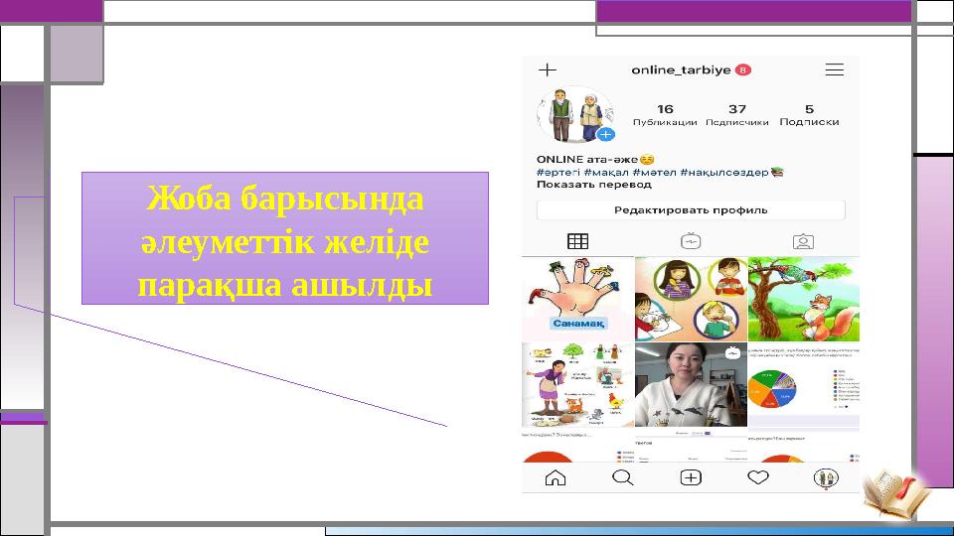Open the fox and bird tree post
The width and height of the screenshot is (954, 536).
click(x=804, y=299)
